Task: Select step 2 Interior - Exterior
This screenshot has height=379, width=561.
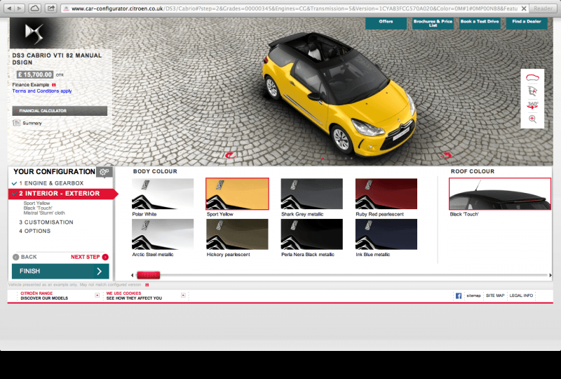Action: click(x=62, y=194)
